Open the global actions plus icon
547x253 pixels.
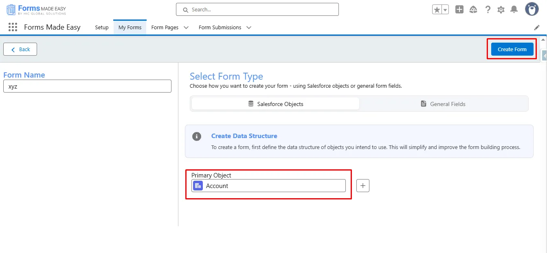point(459,10)
